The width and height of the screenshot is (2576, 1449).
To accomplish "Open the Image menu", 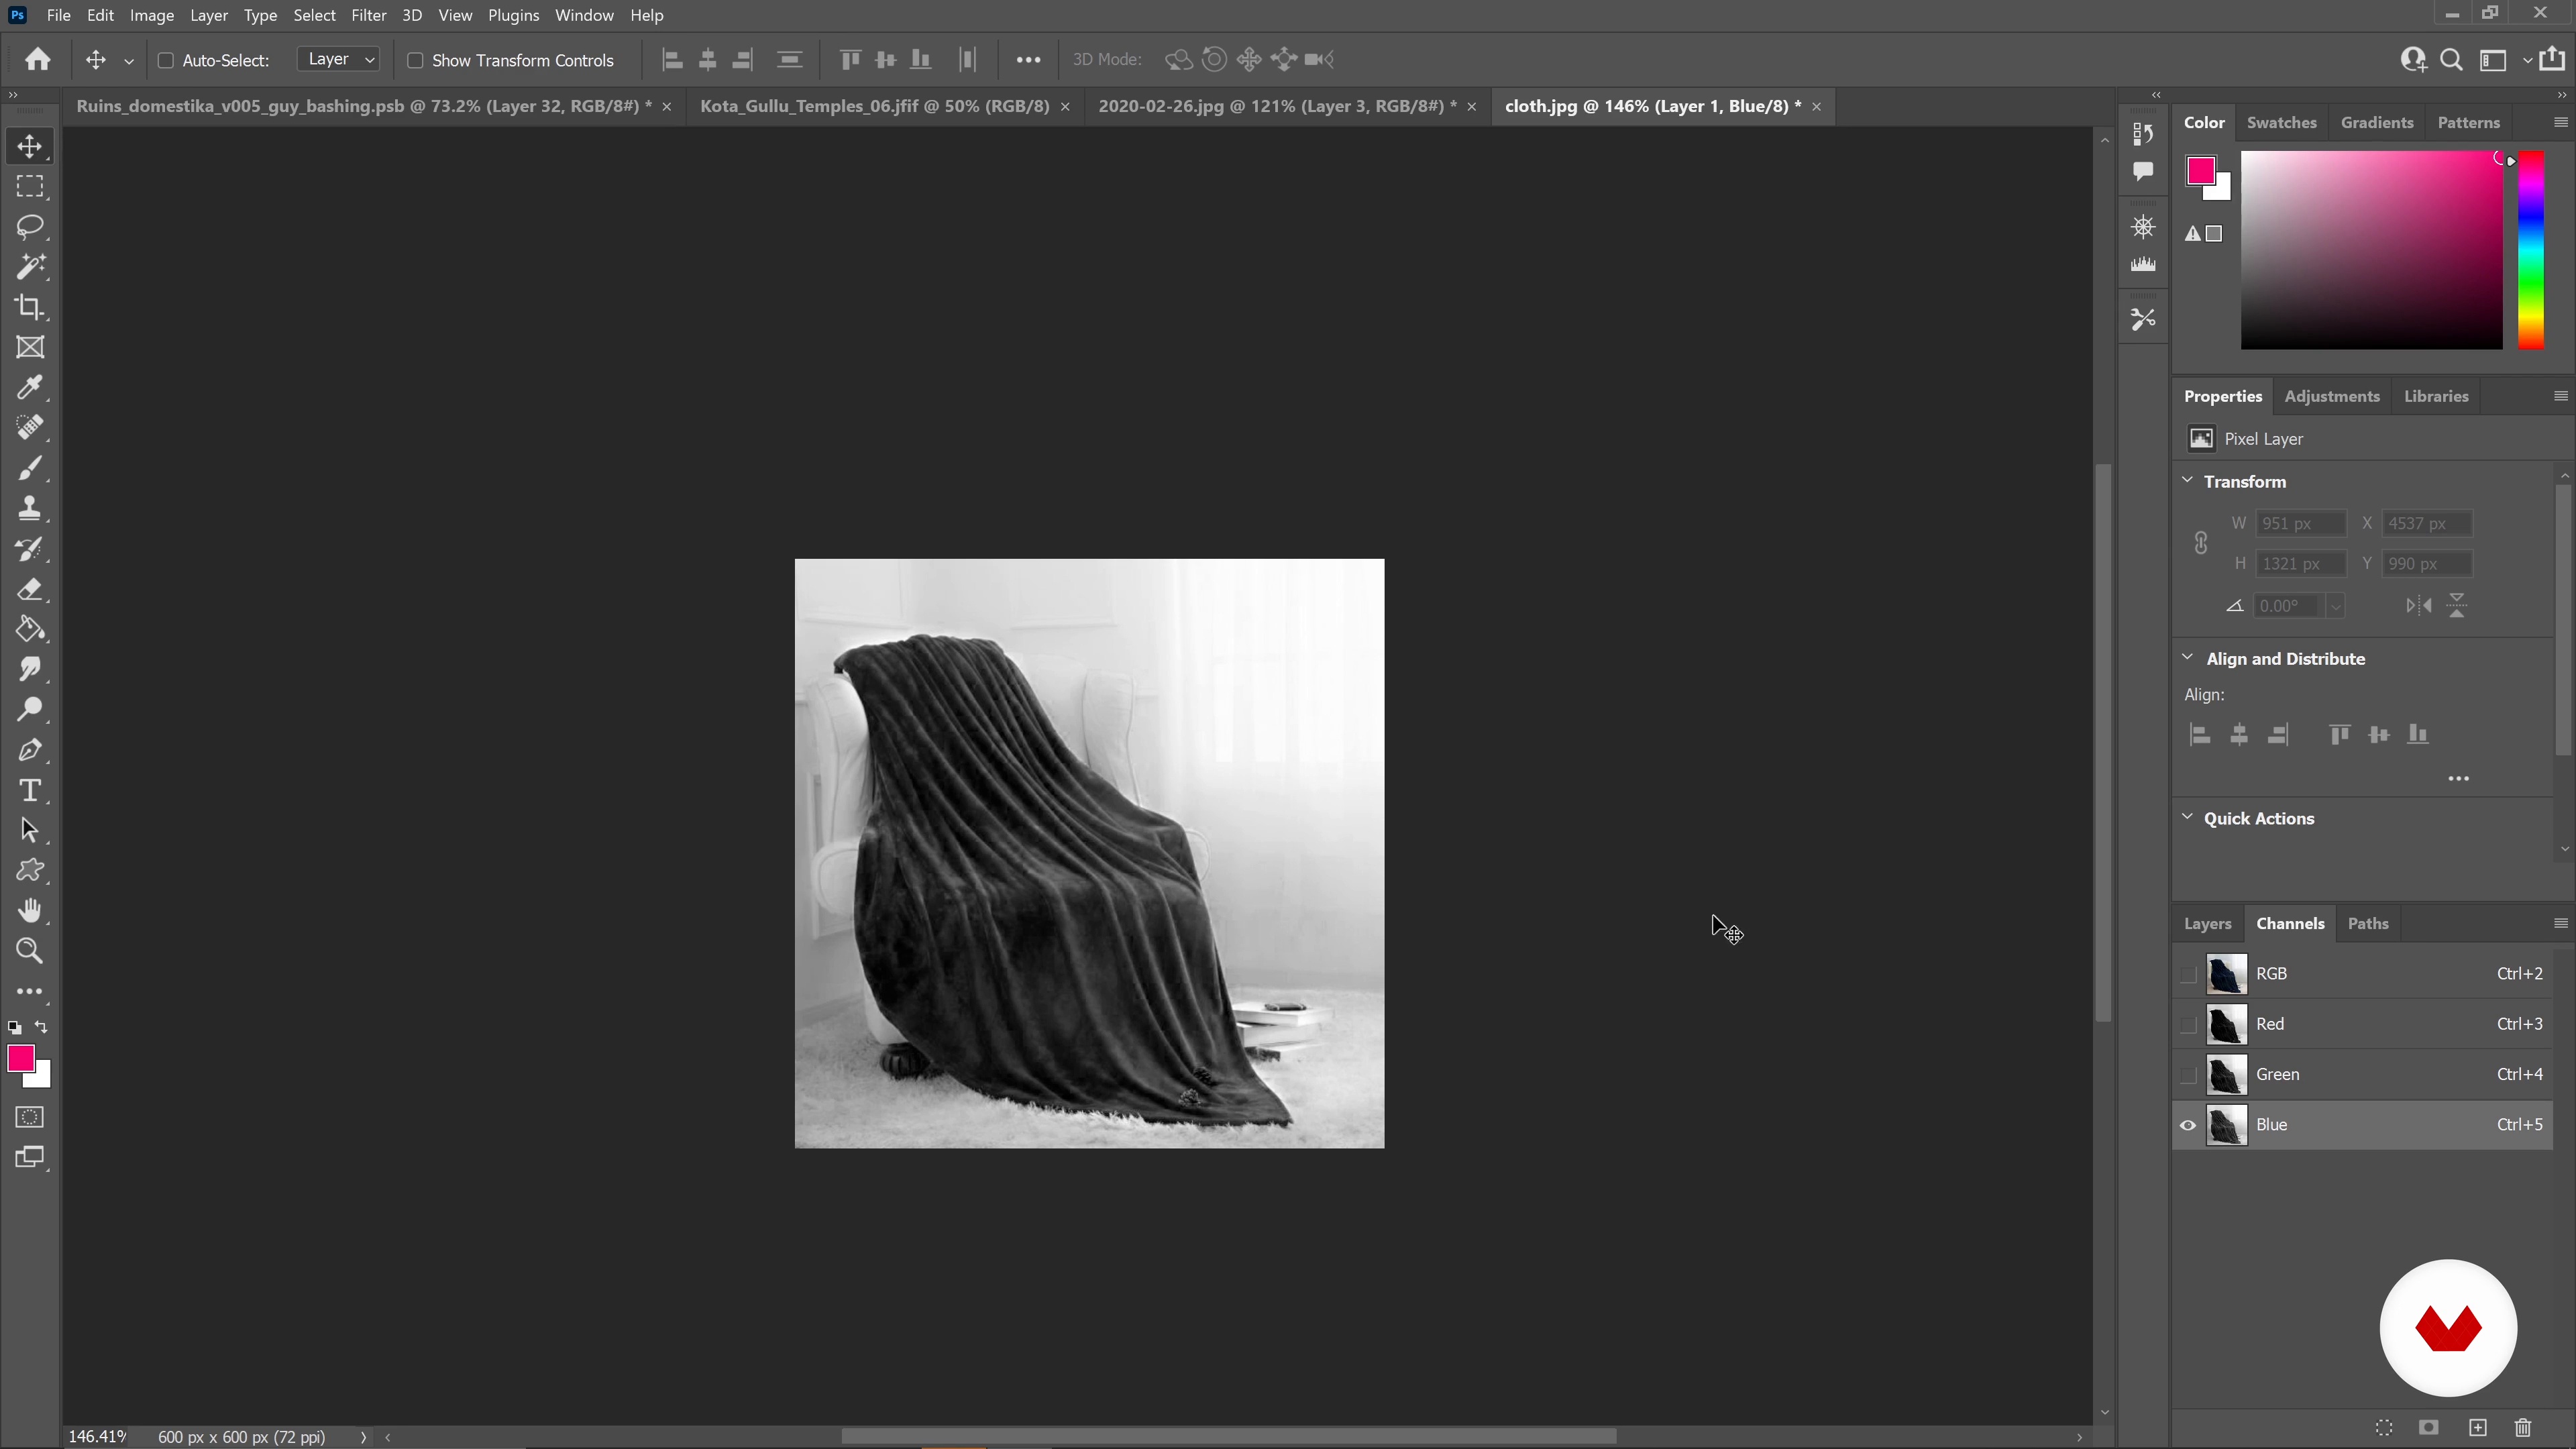I will (152, 15).
